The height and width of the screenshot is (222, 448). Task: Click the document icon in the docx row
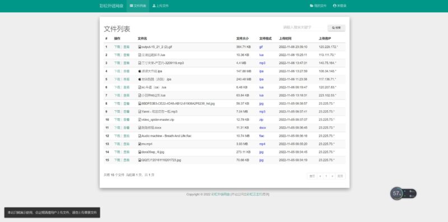coord(139,127)
